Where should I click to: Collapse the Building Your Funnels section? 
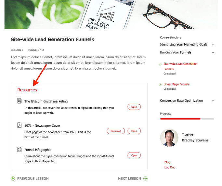coord(213,52)
